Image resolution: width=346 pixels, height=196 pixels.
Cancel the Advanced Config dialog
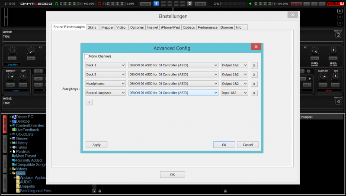[248, 145]
